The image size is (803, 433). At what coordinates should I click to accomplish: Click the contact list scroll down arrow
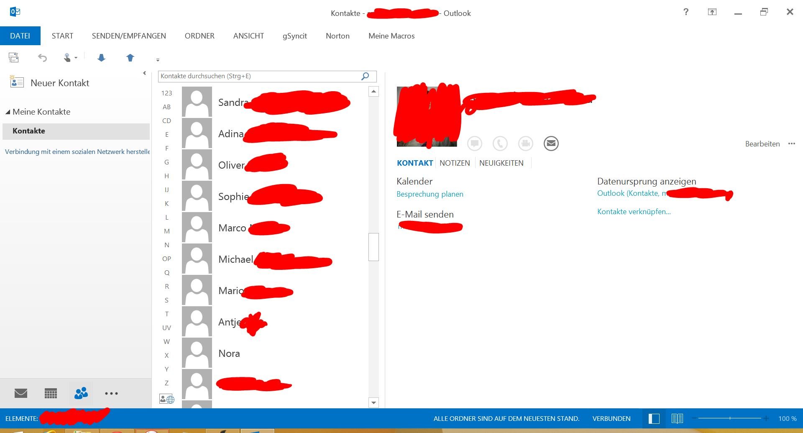point(373,402)
